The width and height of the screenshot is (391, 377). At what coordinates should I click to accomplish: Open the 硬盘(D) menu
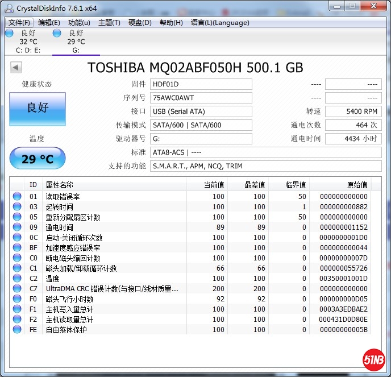[x=140, y=23]
